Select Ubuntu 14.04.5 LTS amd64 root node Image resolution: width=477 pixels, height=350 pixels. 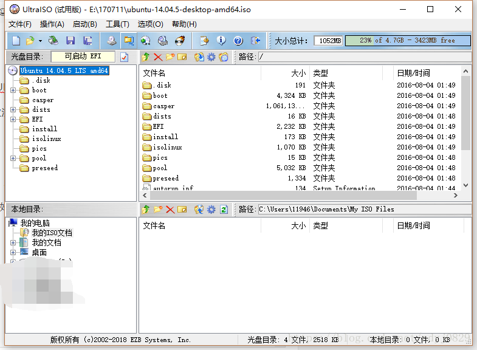click(x=64, y=70)
